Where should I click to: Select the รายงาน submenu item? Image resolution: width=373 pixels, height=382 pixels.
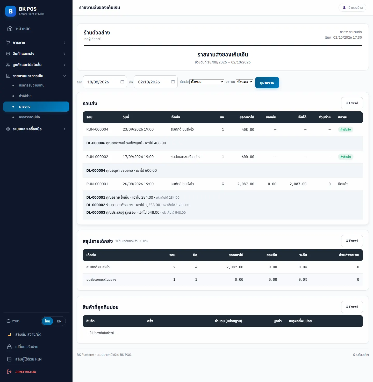[x=36, y=106]
